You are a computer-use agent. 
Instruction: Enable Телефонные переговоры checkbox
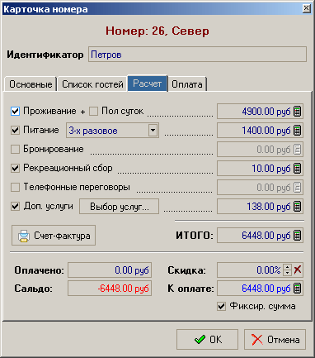point(15,188)
